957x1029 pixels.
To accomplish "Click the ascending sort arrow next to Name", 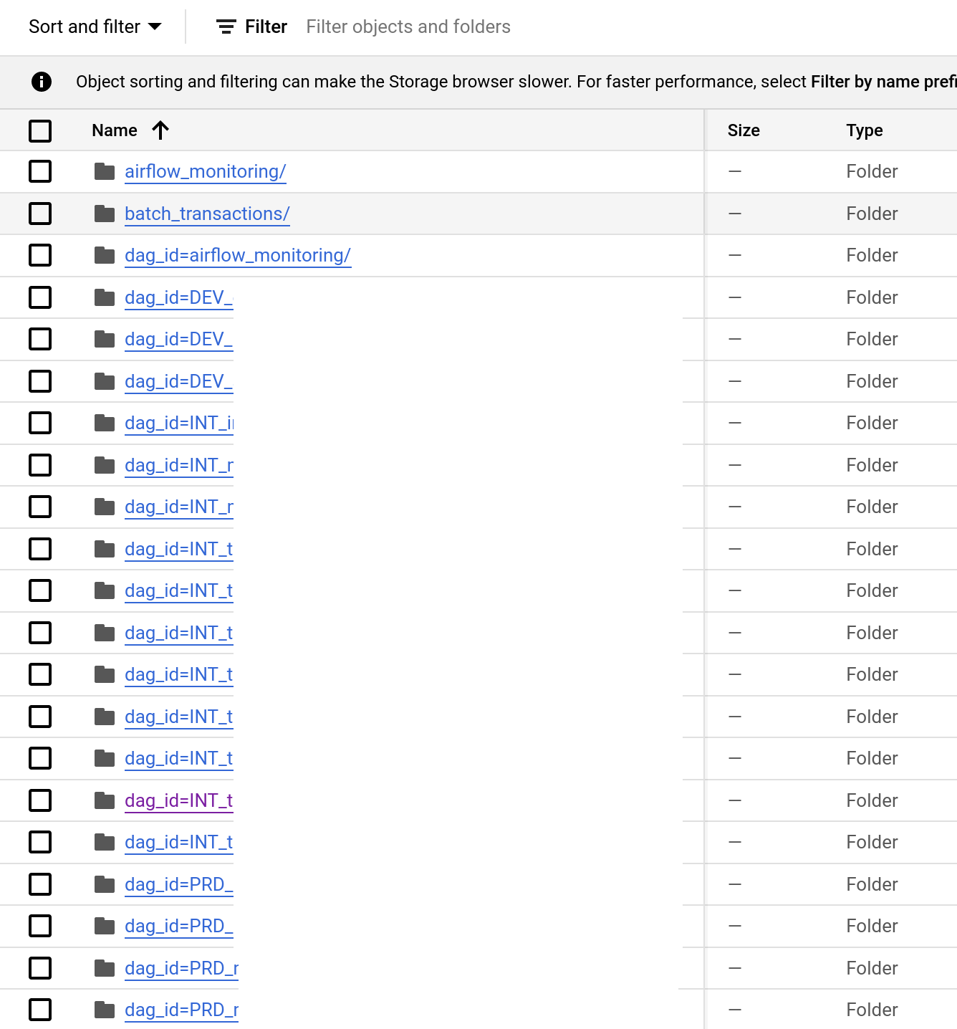I will [160, 130].
